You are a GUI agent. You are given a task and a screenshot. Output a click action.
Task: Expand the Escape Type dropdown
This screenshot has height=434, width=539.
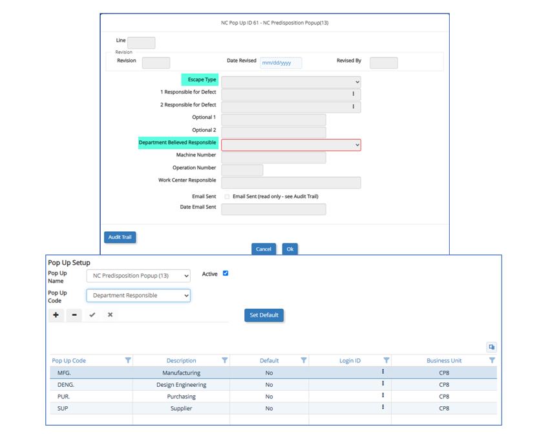pyautogui.click(x=291, y=82)
